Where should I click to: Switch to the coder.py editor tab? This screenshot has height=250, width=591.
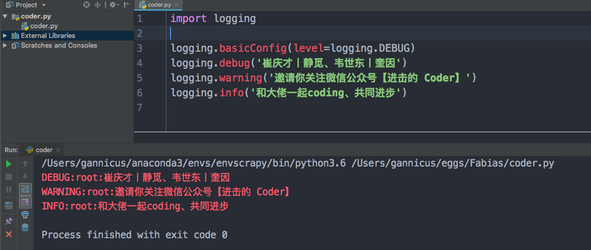[x=156, y=5]
